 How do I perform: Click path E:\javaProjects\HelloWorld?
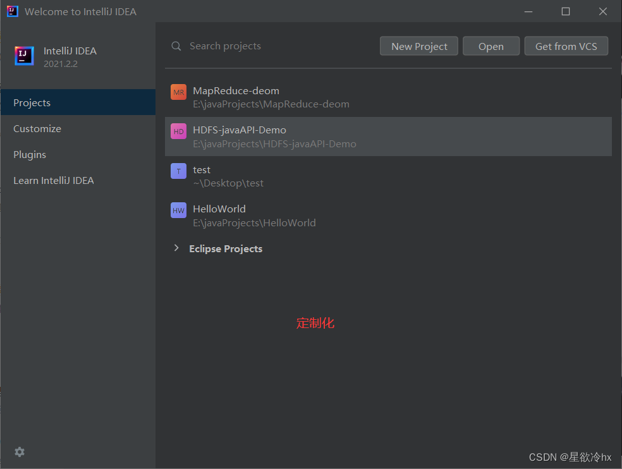point(254,223)
